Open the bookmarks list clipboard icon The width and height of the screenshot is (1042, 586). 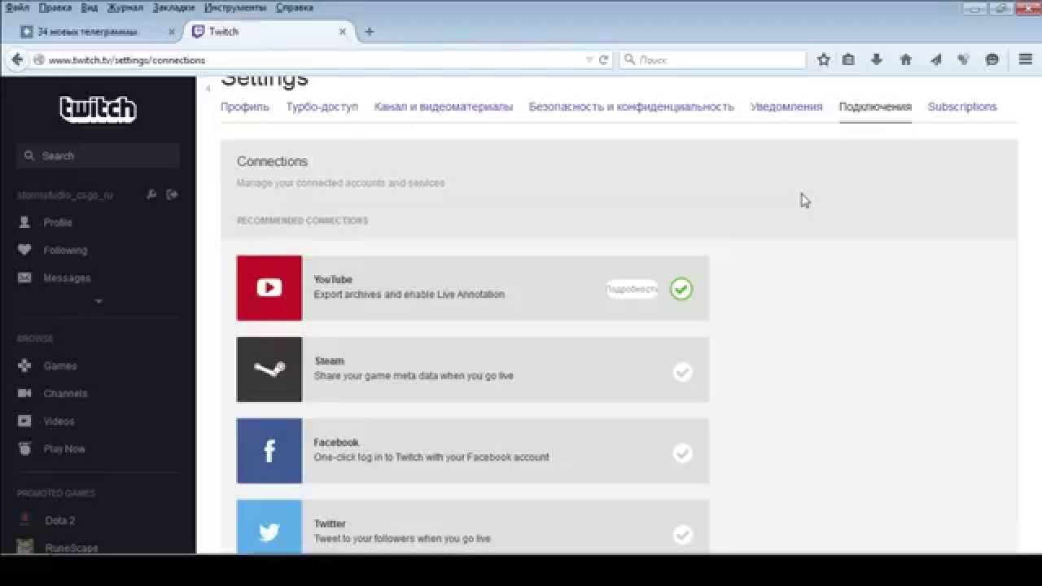point(848,59)
